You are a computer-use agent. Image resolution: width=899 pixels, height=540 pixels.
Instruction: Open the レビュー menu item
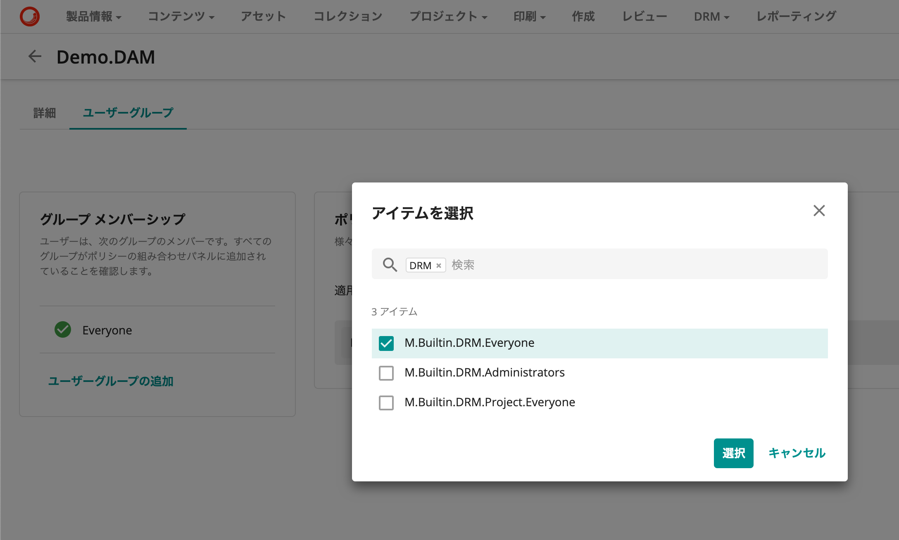[x=645, y=17]
